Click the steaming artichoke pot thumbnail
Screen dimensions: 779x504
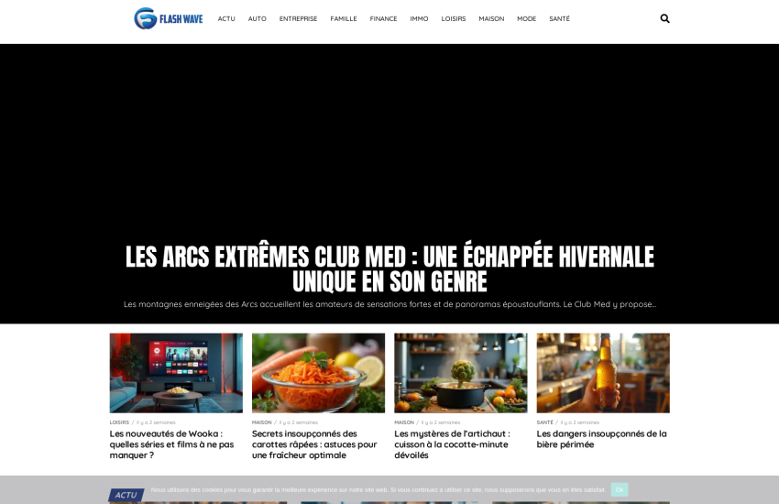click(461, 373)
